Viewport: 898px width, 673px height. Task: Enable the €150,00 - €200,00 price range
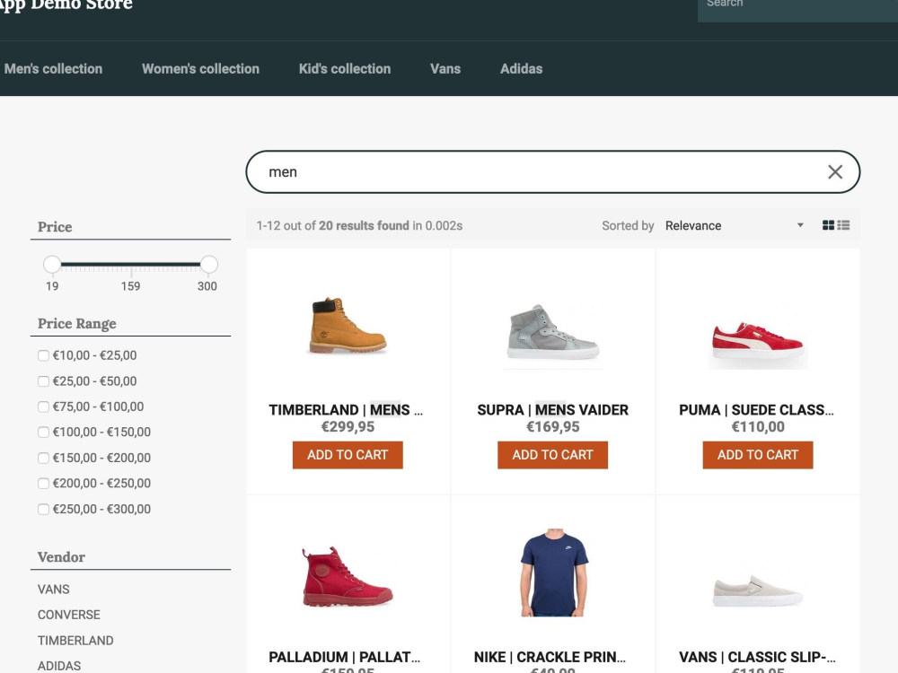43,458
